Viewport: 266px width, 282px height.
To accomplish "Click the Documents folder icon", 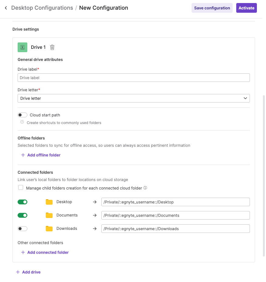I will (49, 215).
